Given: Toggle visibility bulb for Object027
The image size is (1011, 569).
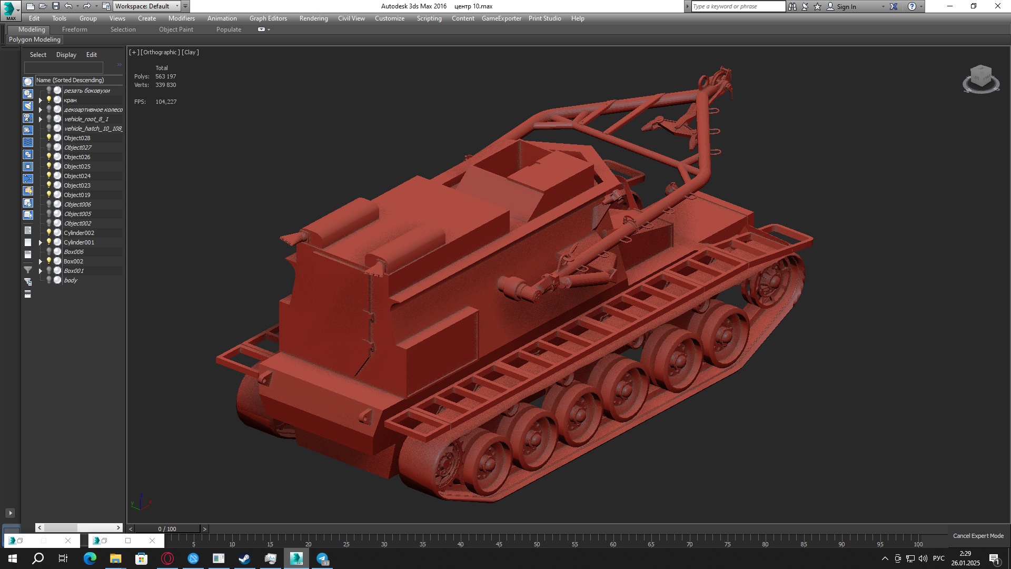Looking at the screenshot, I should 49,148.
